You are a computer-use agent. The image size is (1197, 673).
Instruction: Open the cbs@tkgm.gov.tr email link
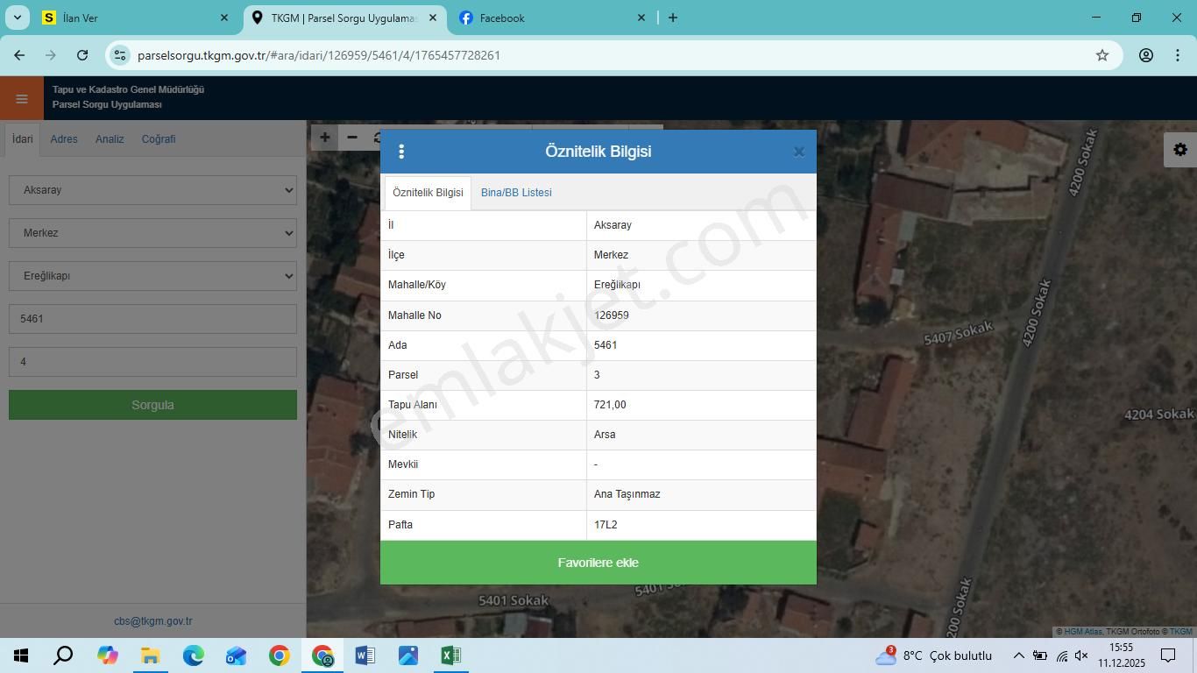pyautogui.click(x=152, y=621)
